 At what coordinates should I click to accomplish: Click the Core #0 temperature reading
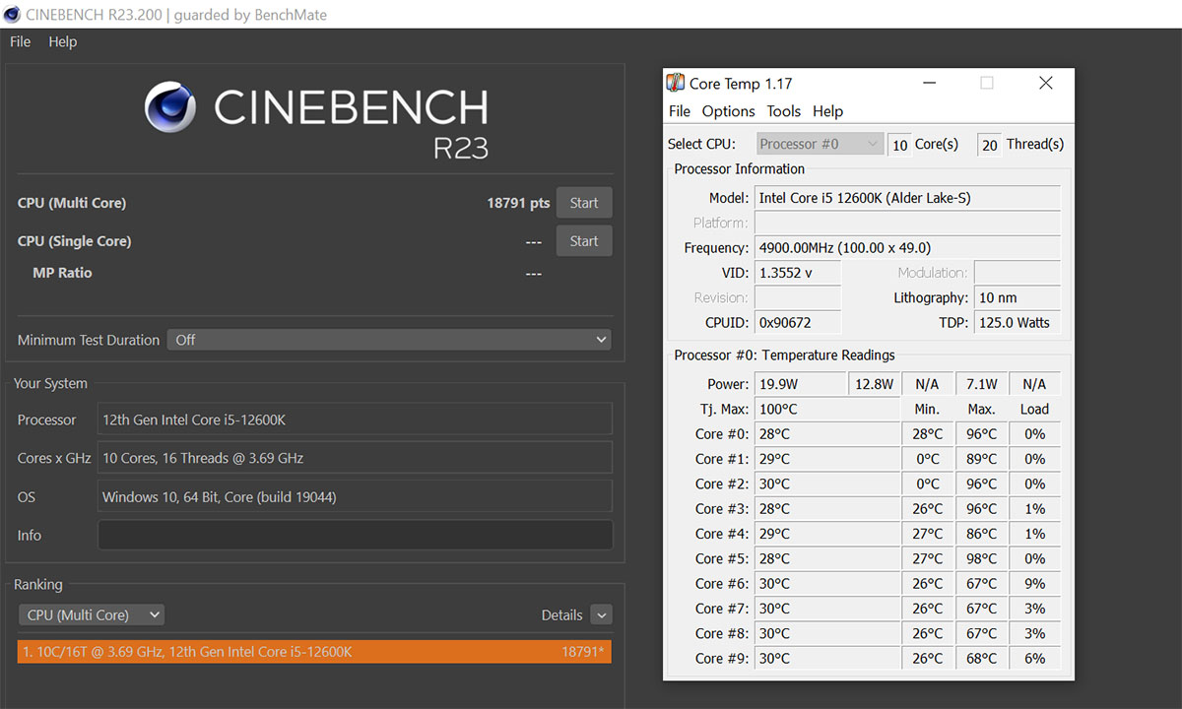(826, 433)
